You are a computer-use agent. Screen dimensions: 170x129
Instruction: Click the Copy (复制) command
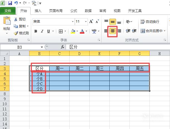pyautogui.click(x=20, y=26)
